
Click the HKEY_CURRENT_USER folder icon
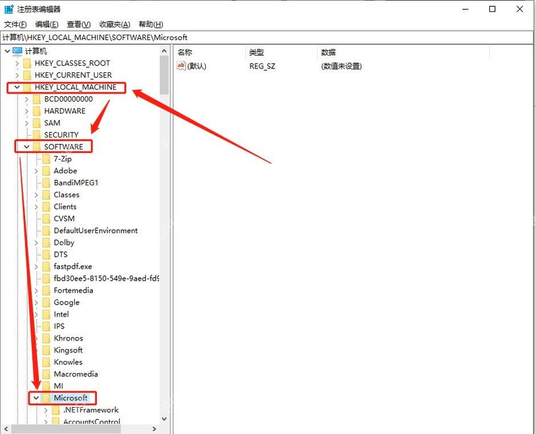(27, 75)
